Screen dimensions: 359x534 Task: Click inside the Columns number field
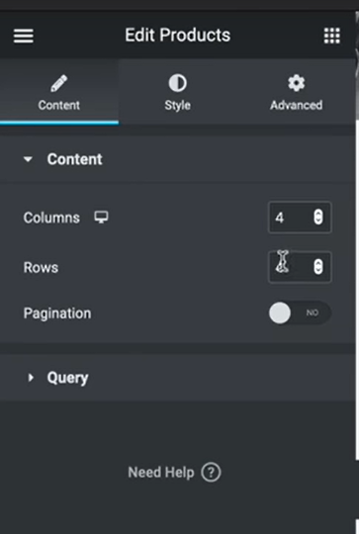(x=300, y=218)
